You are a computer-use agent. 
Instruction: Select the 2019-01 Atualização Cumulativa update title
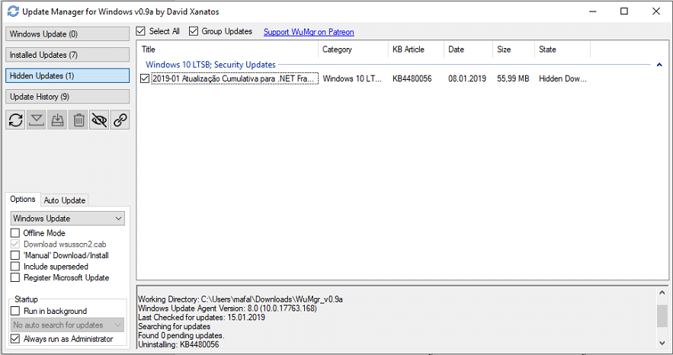pos(235,78)
